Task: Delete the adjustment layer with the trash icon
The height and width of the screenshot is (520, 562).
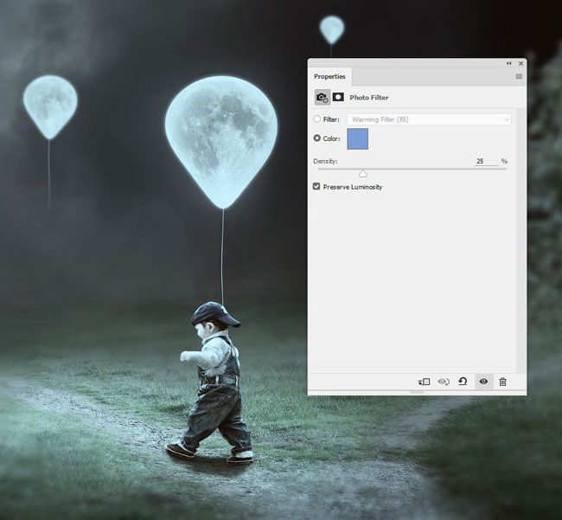Action: pos(503,382)
